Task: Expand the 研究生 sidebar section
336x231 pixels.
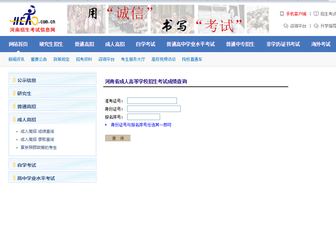Action: (x=52, y=92)
